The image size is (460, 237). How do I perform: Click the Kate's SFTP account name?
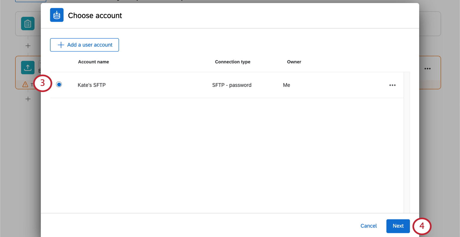(x=91, y=85)
